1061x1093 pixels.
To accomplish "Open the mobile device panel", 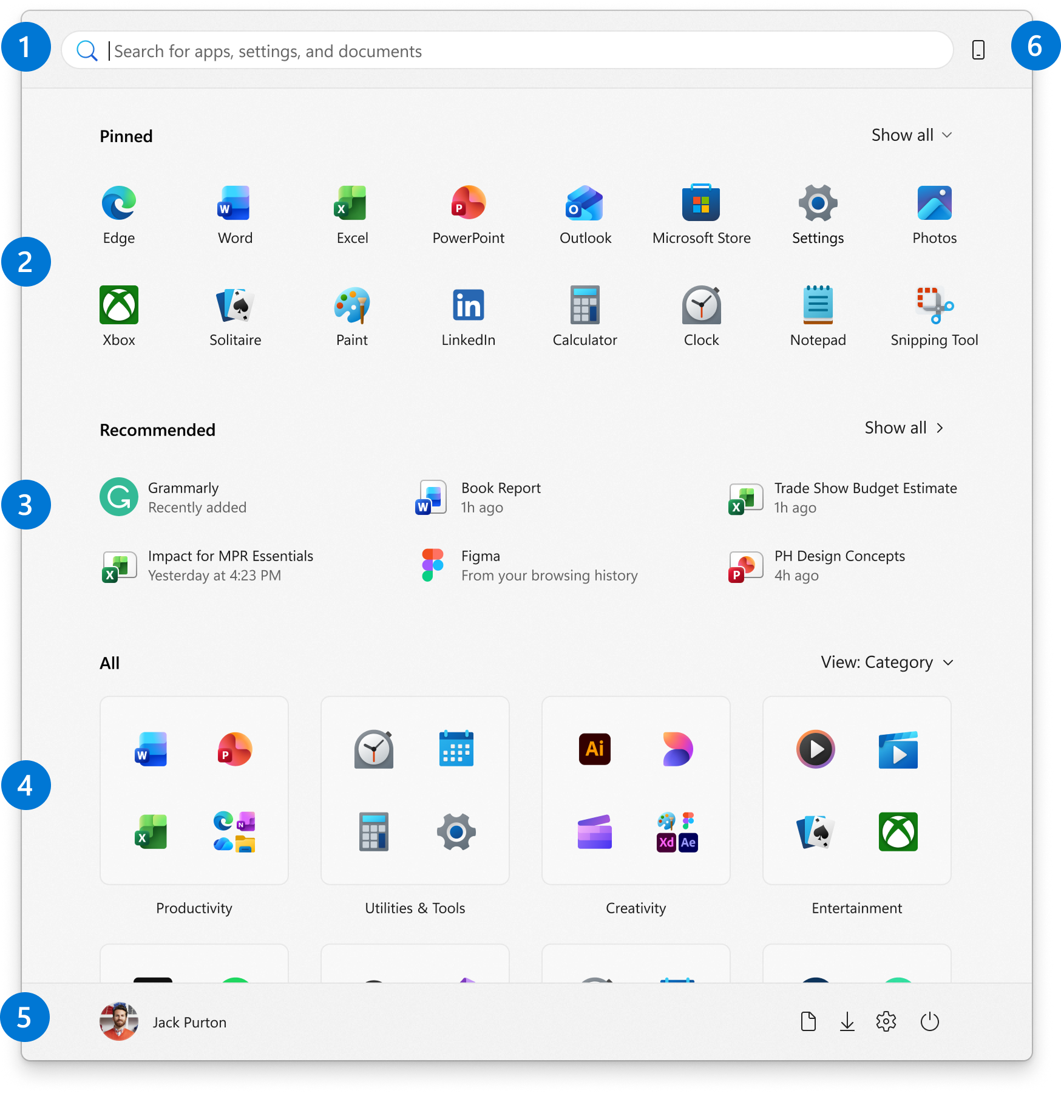I will coord(978,51).
